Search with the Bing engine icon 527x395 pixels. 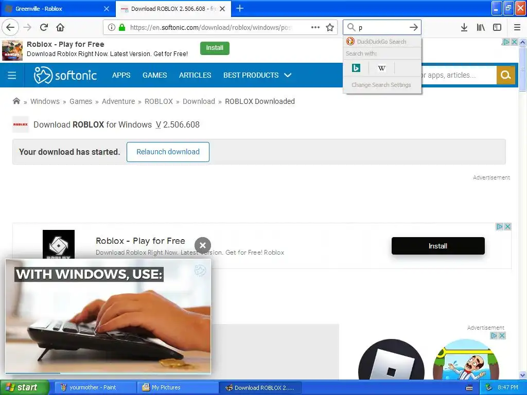coord(356,68)
